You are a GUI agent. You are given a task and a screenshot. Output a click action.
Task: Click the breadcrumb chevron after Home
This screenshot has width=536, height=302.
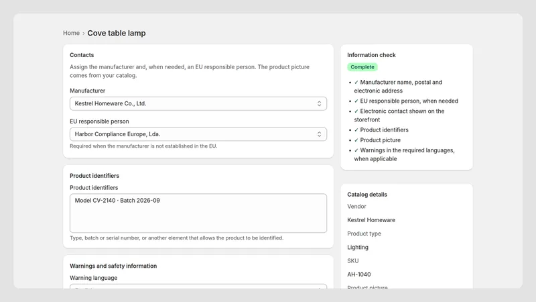click(x=83, y=34)
